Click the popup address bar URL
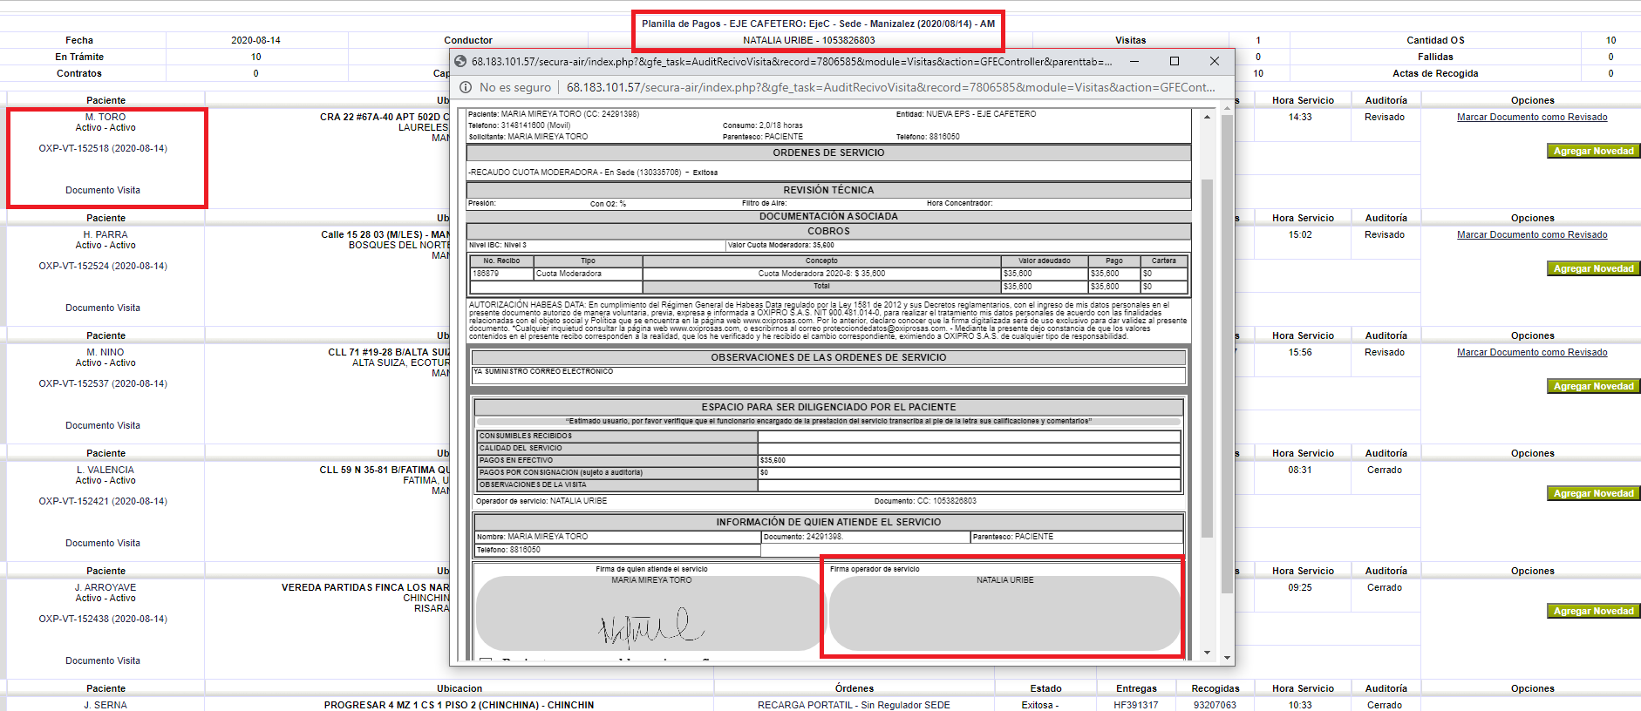 [890, 87]
